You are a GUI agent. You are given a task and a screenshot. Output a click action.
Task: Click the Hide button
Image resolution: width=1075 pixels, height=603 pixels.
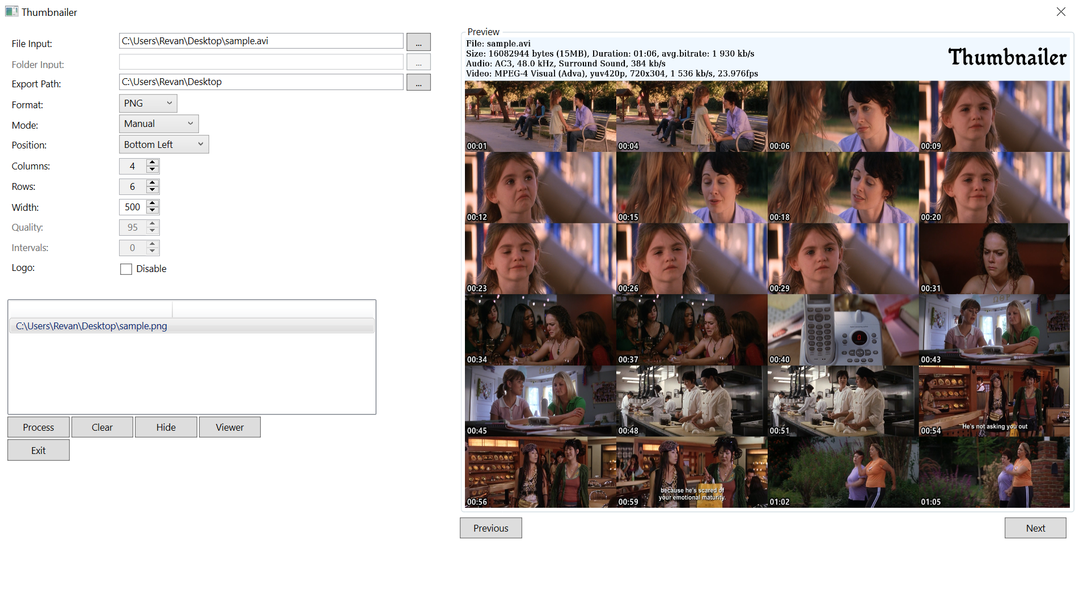click(166, 427)
